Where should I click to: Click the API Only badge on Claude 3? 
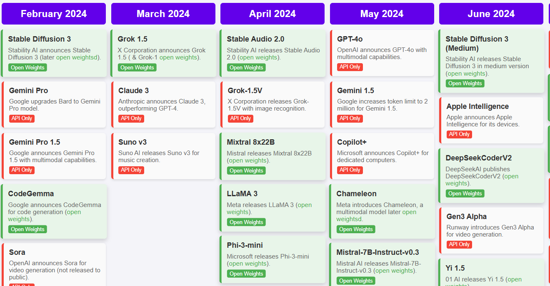click(x=131, y=118)
